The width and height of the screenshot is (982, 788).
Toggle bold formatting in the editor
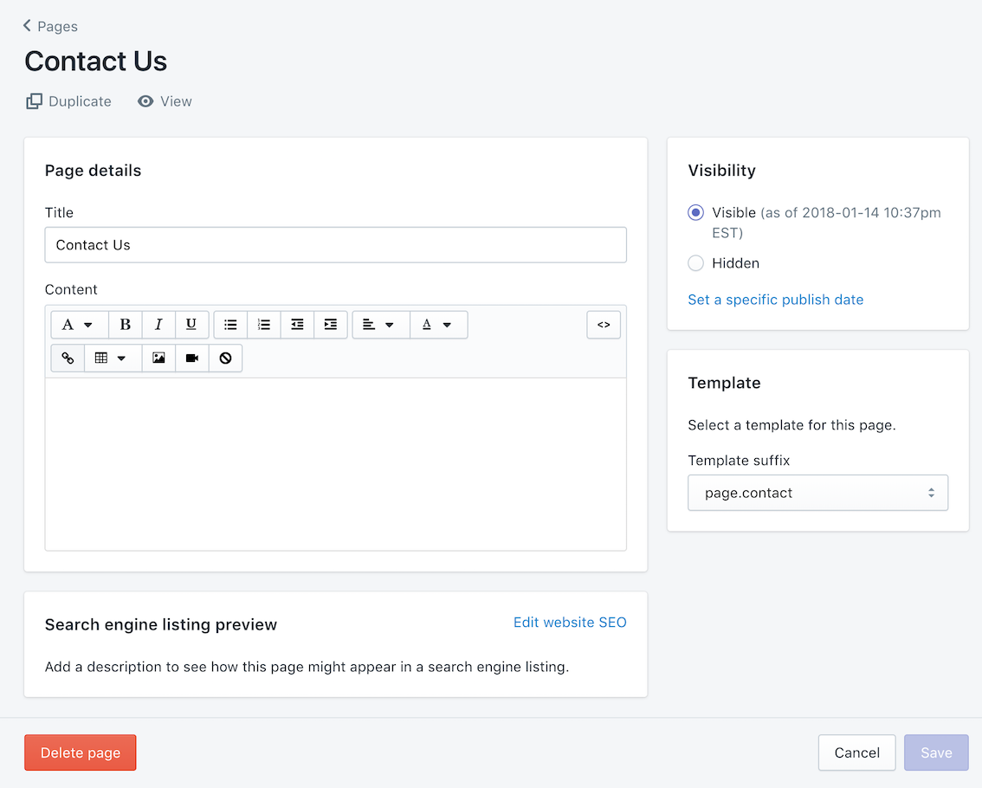click(126, 325)
